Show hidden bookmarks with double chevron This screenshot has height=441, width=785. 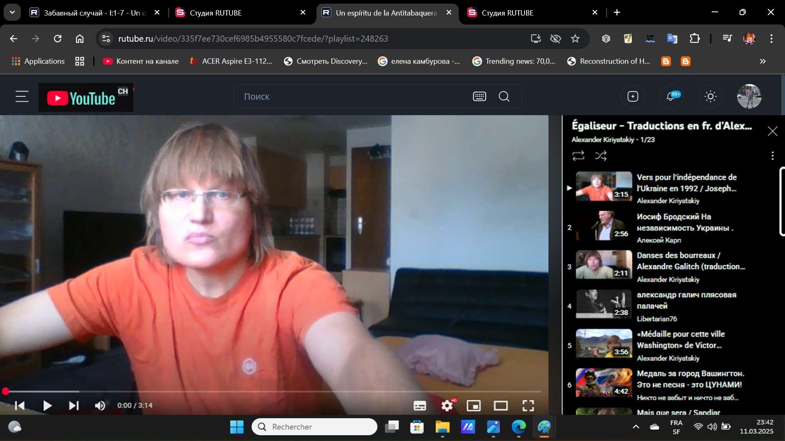tap(763, 61)
